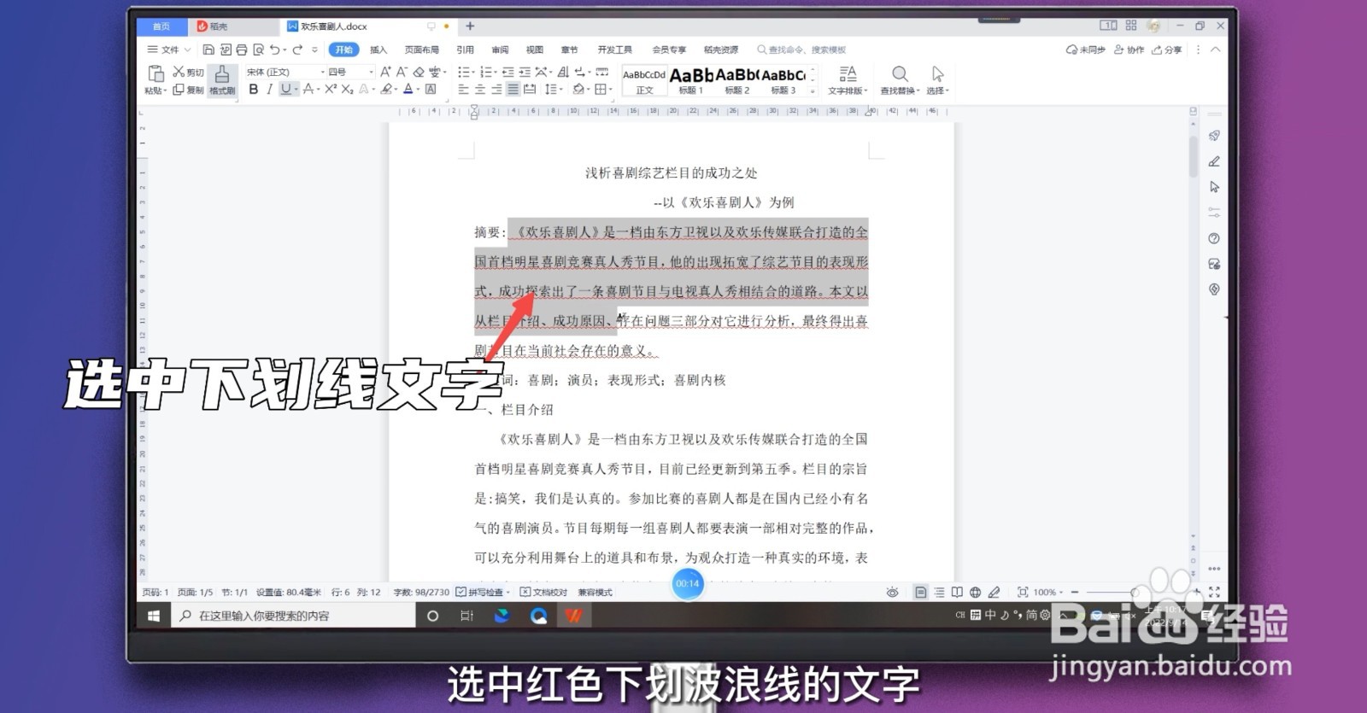This screenshot has height=713, width=1367.
Task: Toggle 拼写检查 spell check in status bar
Action: coord(484,592)
